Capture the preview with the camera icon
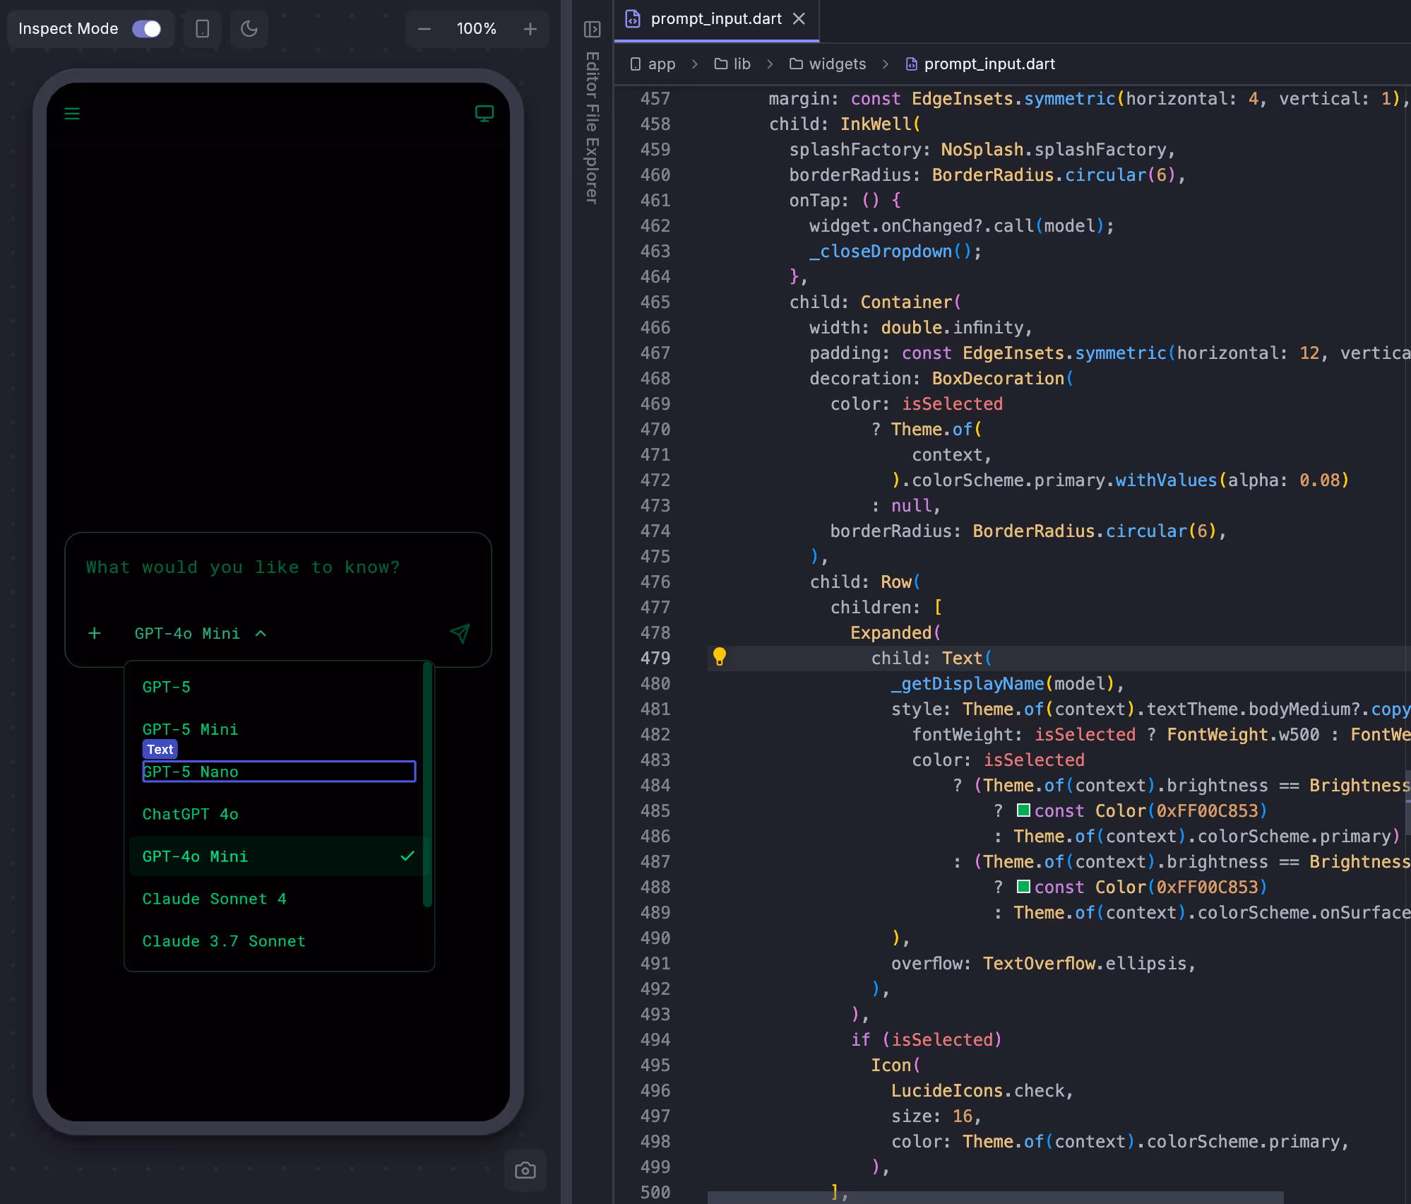This screenshot has width=1411, height=1204. (525, 1170)
